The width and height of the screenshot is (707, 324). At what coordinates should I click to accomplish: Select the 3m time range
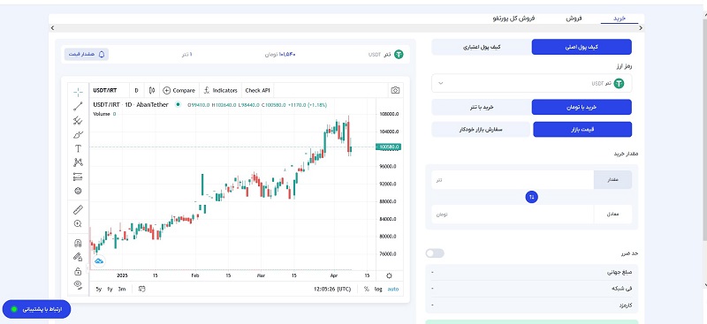[x=122, y=289]
